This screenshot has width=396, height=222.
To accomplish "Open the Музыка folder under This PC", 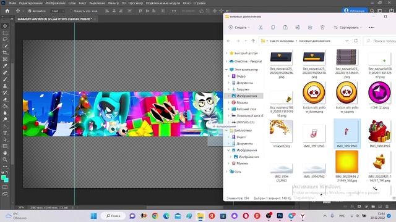I will point(242,102).
